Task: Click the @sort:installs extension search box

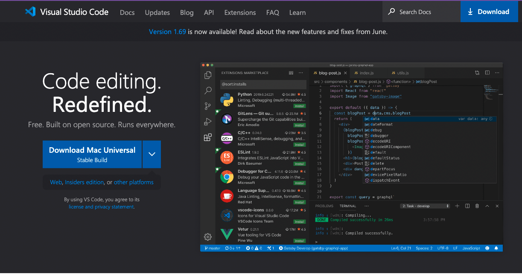Action: (x=263, y=84)
